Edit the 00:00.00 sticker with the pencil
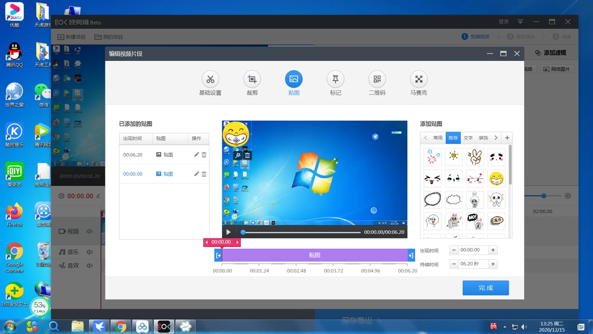Screen dimensions: 593x334 (x=196, y=174)
